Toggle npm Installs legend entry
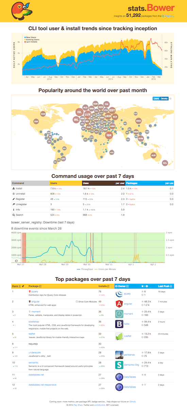 pyautogui.click(x=32, y=42)
